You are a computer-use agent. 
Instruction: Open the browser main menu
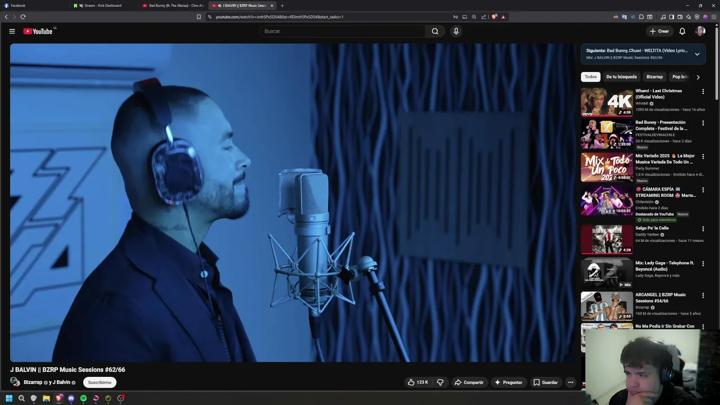click(x=714, y=17)
